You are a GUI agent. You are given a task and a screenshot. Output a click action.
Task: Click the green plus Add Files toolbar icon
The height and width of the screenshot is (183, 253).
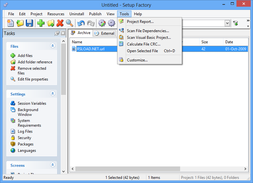coord(41,23)
